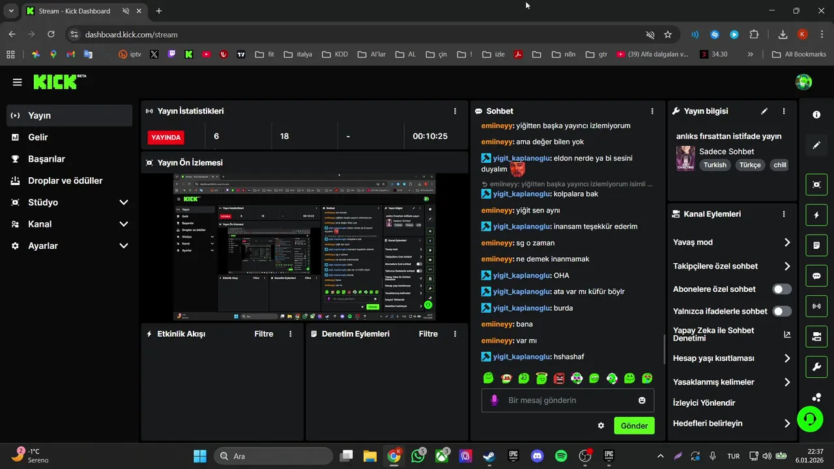
Task: Open Etkinlik Akışı three-dot menu
Action: coord(291,334)
